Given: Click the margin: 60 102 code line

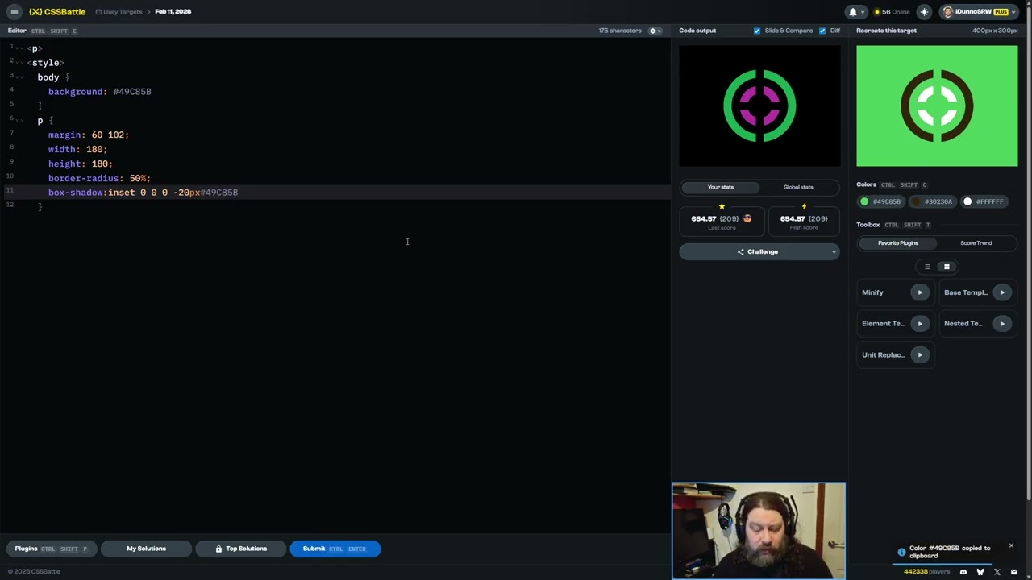Looking at the screenshot, I should [88, 135].
